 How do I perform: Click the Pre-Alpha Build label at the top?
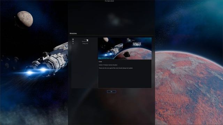tap(109, 1)
